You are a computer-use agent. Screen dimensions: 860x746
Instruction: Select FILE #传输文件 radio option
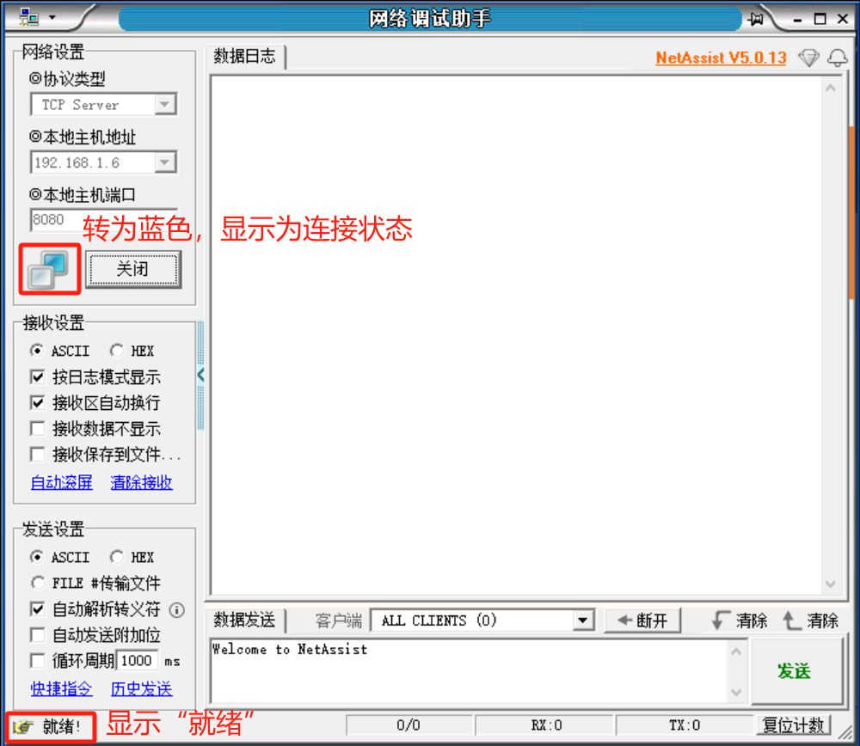95,583
